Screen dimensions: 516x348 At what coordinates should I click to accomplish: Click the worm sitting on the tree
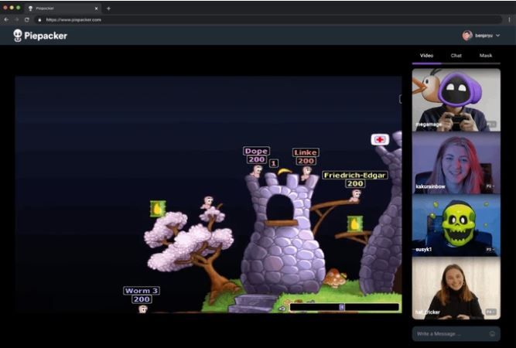pyautogui.click(x=207, y=203)
